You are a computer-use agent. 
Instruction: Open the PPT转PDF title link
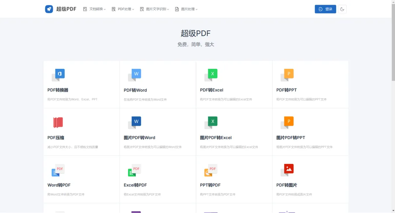click(x=210, y=185)
